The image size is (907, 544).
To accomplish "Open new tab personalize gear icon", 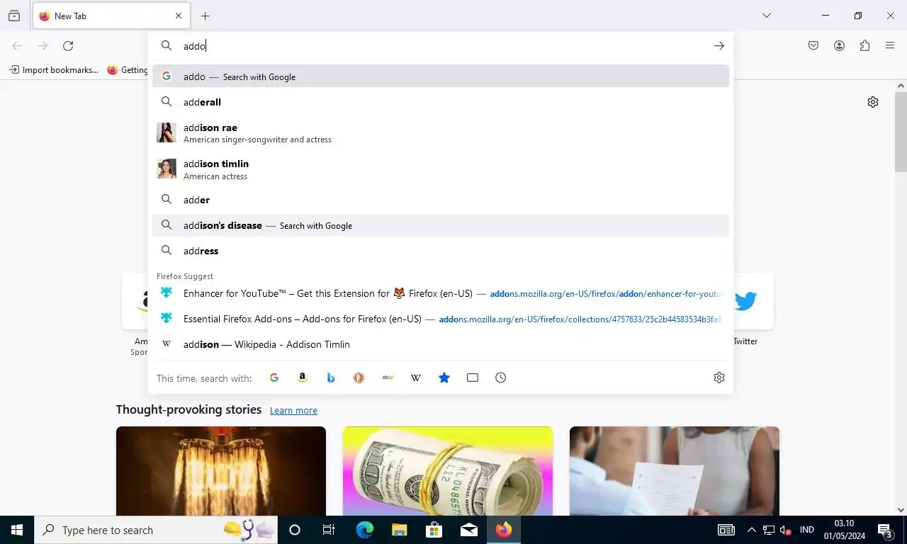I will point(873,102).
